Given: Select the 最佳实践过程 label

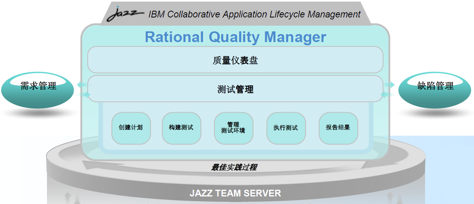Looking at the screenshot, I should pyautogui.click(x=234, y=167).
